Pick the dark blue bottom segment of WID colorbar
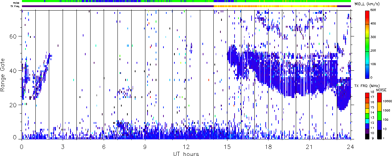The width and height of the screenshot is (392, 156). pyautogui.click(x=367, y=71)
